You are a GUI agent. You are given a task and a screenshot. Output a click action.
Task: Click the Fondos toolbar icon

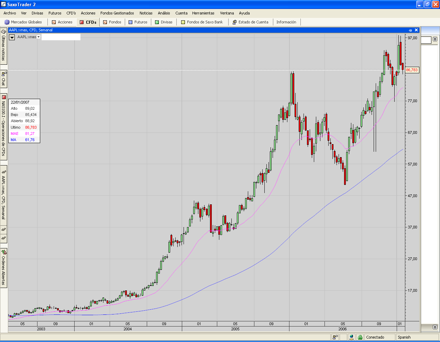click(105, 22)
